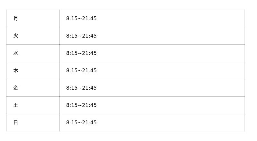
Task: Select the 8:15 opening time for 金
Action: coord(72,88)
